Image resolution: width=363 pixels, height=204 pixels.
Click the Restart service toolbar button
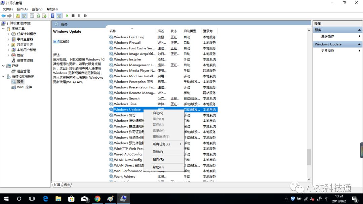(85, 16)
